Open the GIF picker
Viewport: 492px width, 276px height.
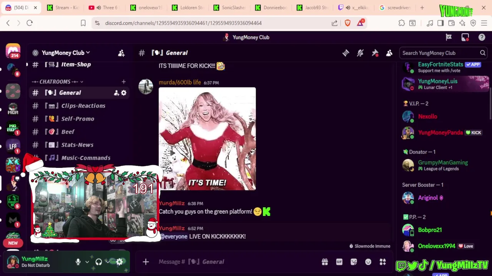(339, 262)
